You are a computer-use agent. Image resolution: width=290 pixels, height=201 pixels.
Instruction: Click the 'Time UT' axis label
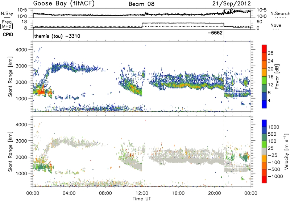[x=142, y=199]
